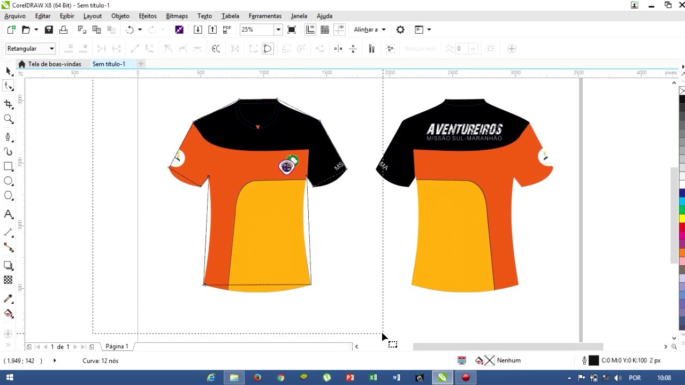This screenshot has width=685, height=385.
Task: Open PowerPoint from the taskbar
Action: 350,378
